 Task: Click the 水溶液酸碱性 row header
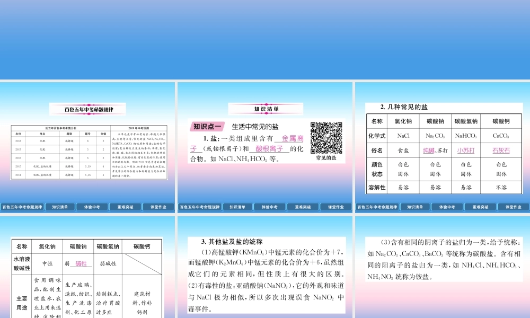22,263
